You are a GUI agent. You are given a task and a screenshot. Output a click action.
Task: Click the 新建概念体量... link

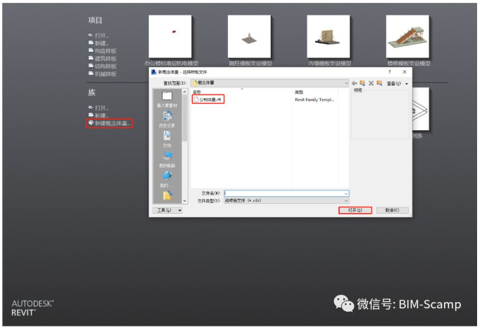pos(112,123)
